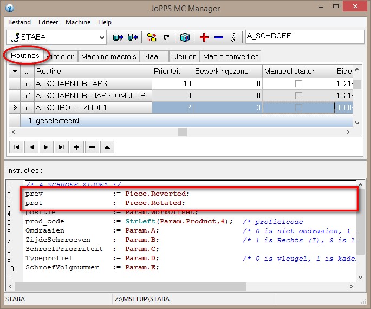The height and width of the screenshot is (309, 371).
Task: Open the grid header filter dropdown arrow
Action: [x=15, y=71]
